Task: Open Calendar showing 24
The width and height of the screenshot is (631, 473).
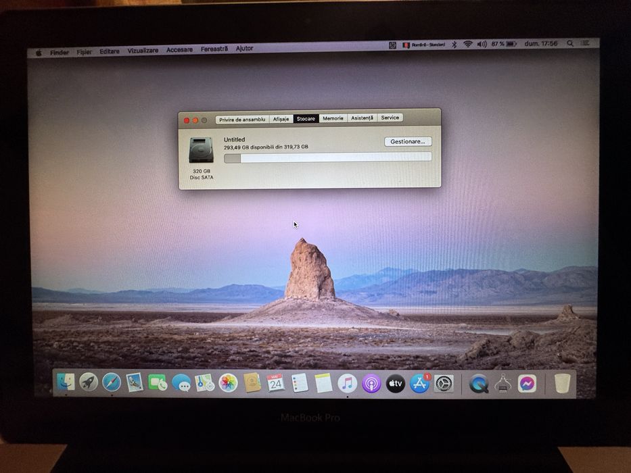Action: click(276, 383)
